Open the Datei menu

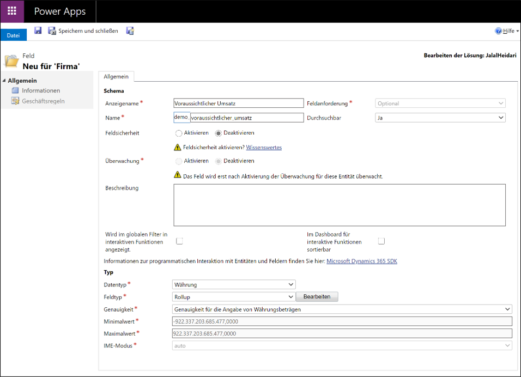tap(13, 35)
